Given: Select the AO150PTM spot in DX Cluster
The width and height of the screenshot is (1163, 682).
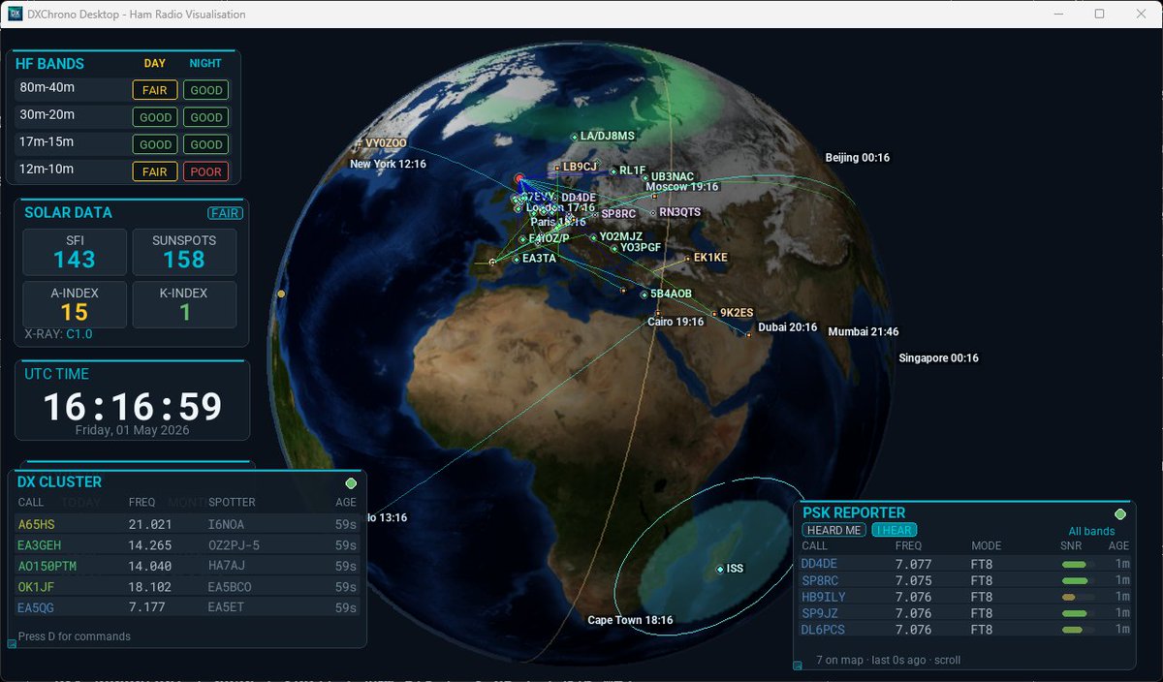Looking at the screenshot, I should tap(188, 566).
